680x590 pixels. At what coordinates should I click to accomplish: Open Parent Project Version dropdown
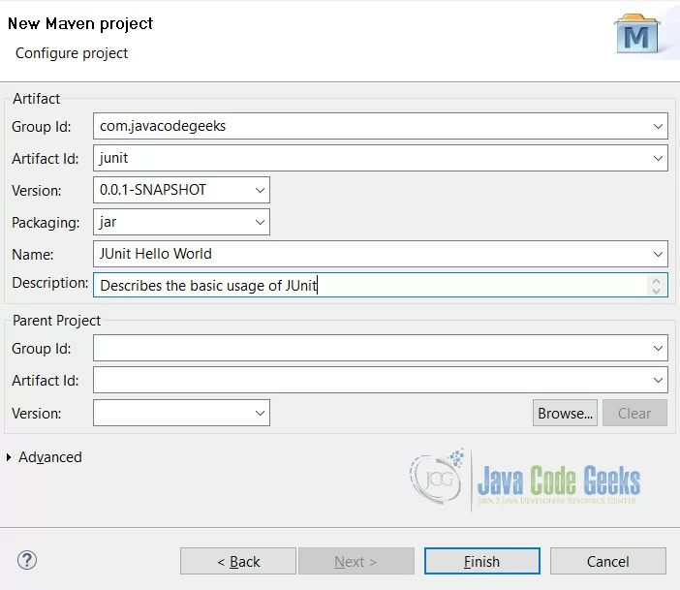pyautogui.click(x=260, y=413)
